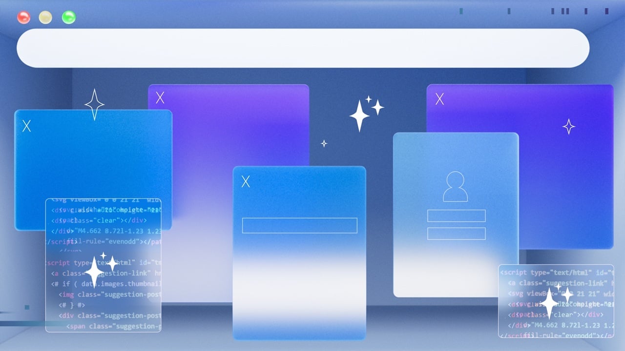
Task: Click the user avatar icon on the login card
Action: point(455,186)
